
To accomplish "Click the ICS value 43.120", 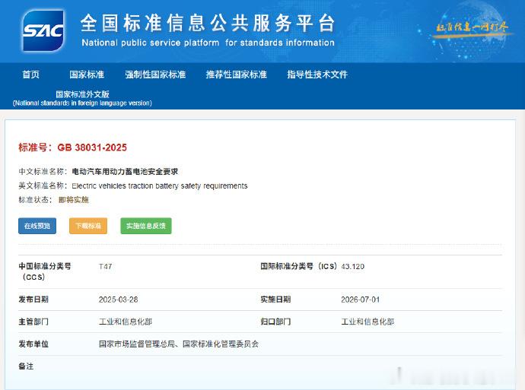I will coord(352,267).
